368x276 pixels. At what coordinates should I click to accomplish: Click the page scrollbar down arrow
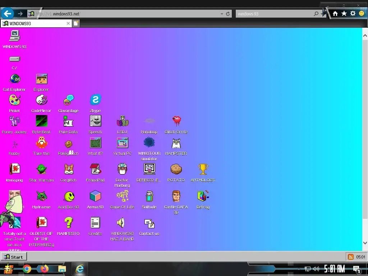point(365,243)
